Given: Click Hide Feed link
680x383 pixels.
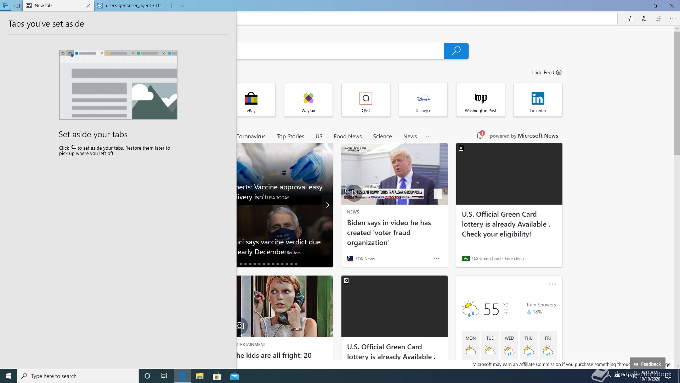Looking at the screenshot, I should [x=543, y=72].
